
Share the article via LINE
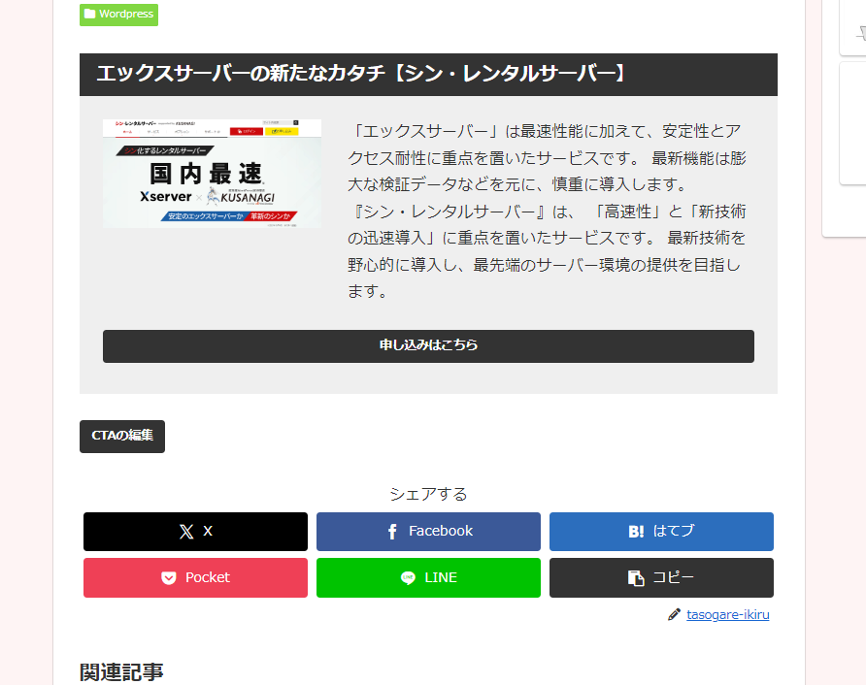point(428,578)
